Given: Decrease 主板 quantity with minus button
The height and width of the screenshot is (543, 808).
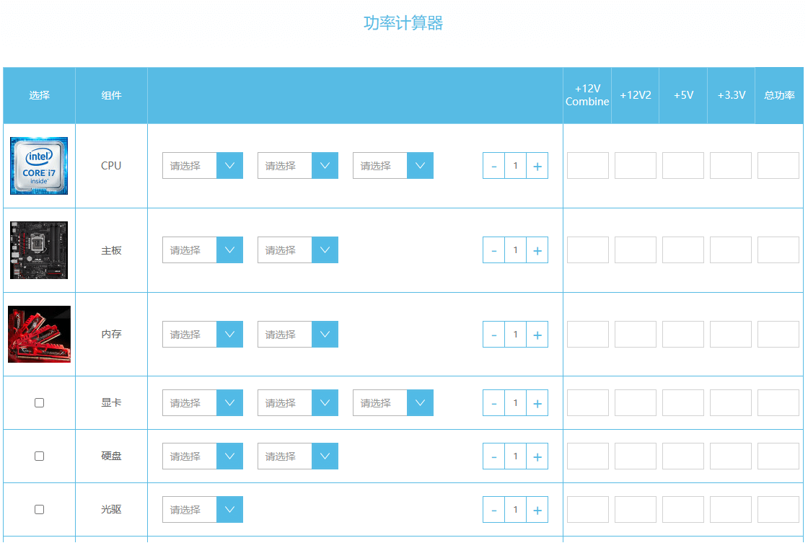Looking at the screenshot, I should [x=493, y=250].
